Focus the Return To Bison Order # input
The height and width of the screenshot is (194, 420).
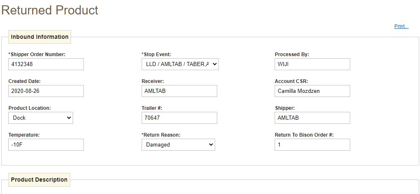pyautogui.click(x=312, y=144)
